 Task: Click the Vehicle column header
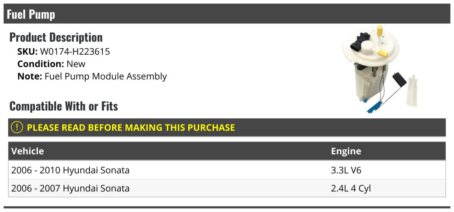tap(28, 151)
